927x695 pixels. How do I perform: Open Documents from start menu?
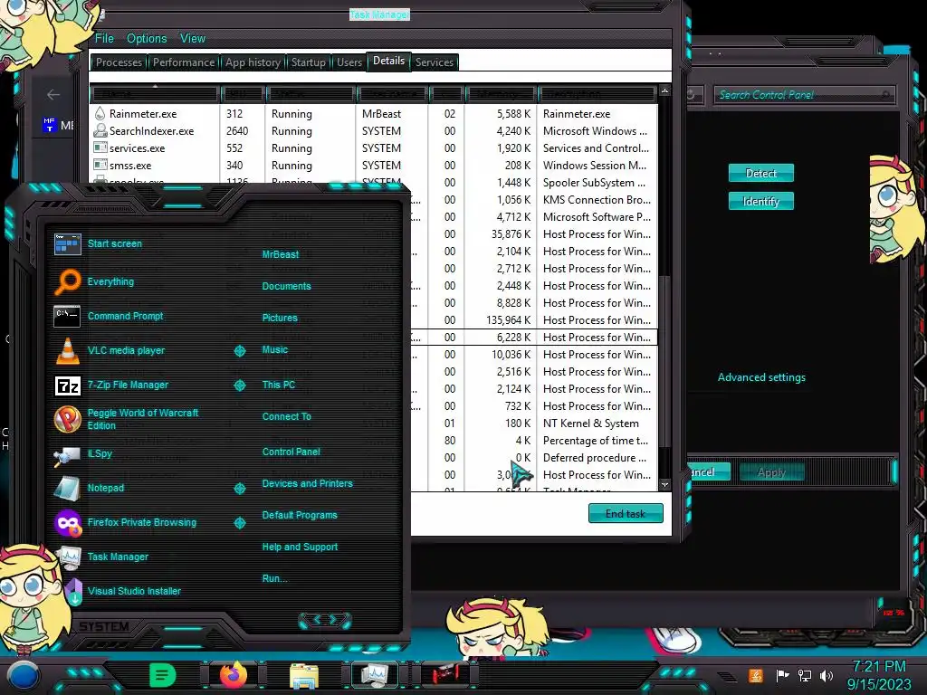click(286, 286)
